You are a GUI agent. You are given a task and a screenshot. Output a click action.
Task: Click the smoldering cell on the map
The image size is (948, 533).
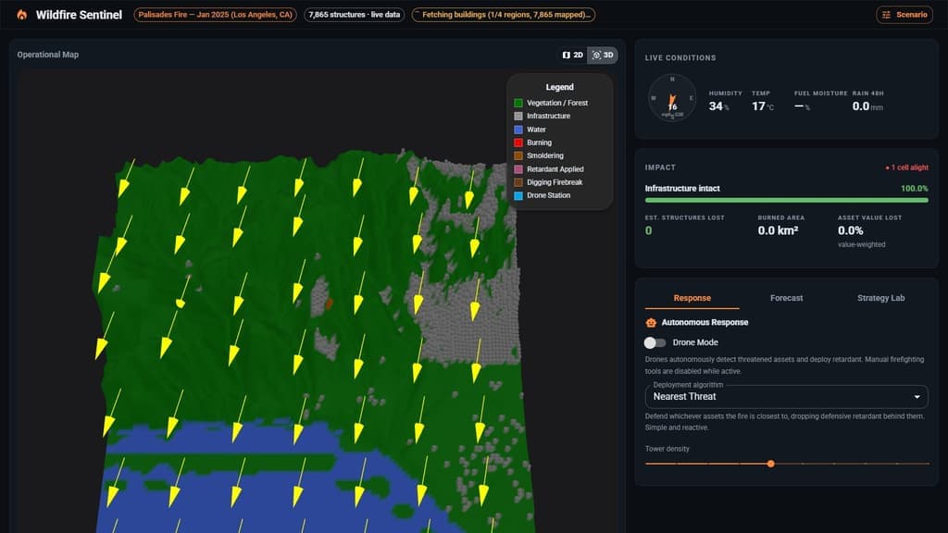(329, 304)
